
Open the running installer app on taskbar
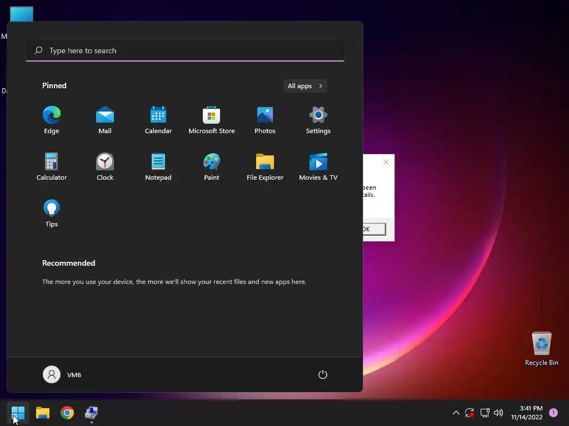(x=92, y=413)
